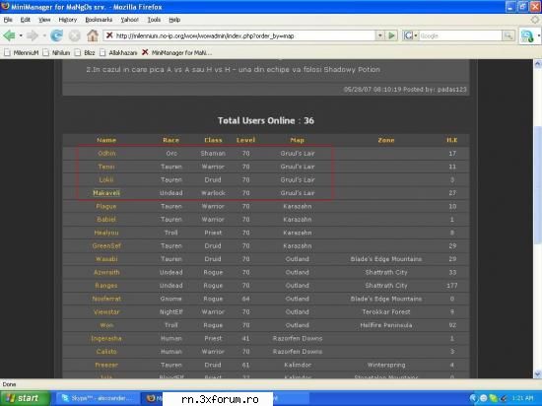Sort table by Map column header
542x406 pixels.
[298, 140]
